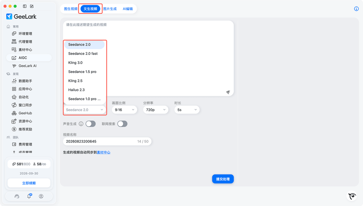Click the 提交处理 button

tap(223, 179)
